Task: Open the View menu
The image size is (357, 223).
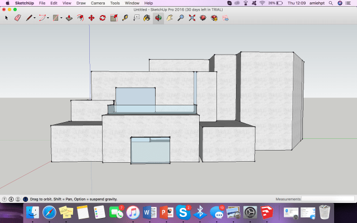Action: click(x=67, y=3)
